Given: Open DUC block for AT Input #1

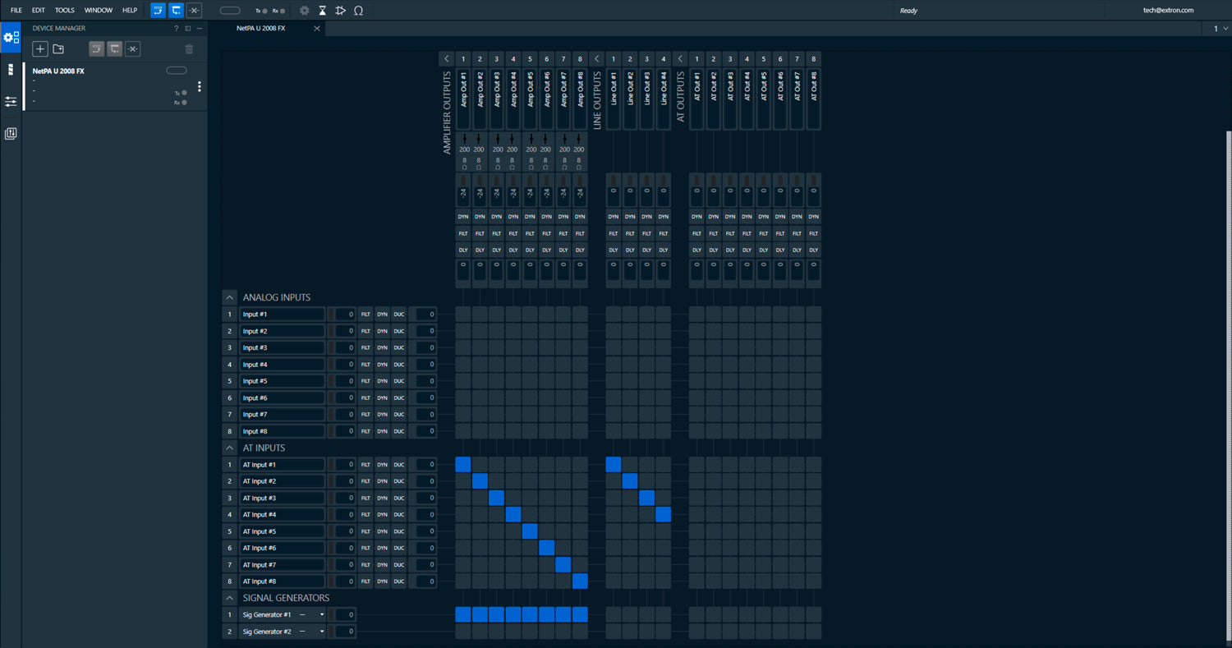Looking at the screenshot, I should click(399, 465).
